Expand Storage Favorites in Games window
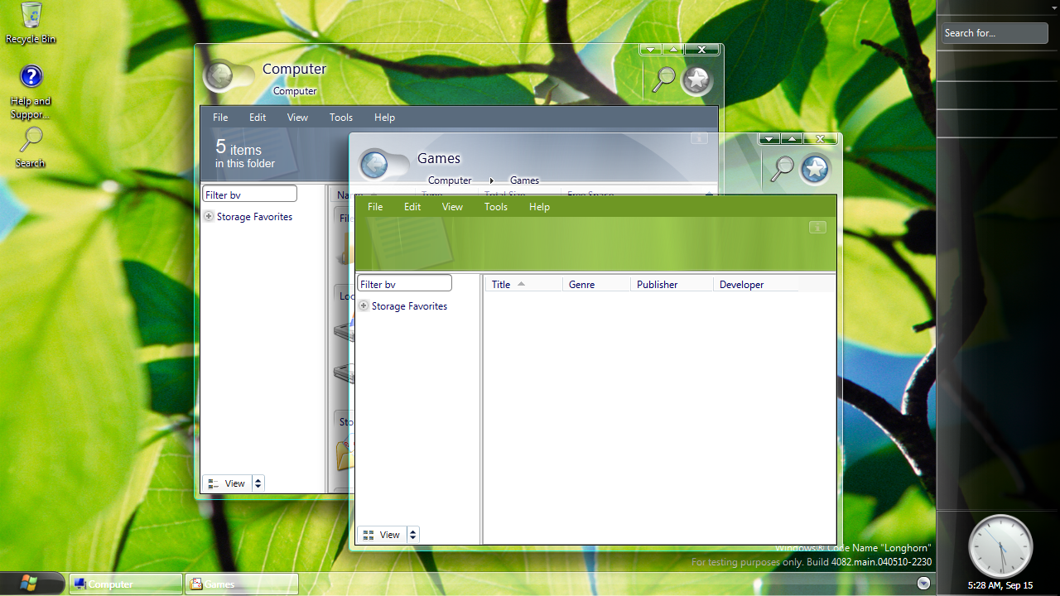1060x596 pixels. coord(363,305)
